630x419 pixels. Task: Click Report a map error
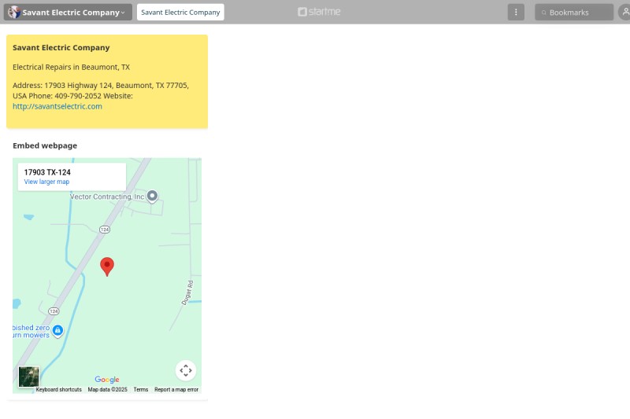pos(176,389)
